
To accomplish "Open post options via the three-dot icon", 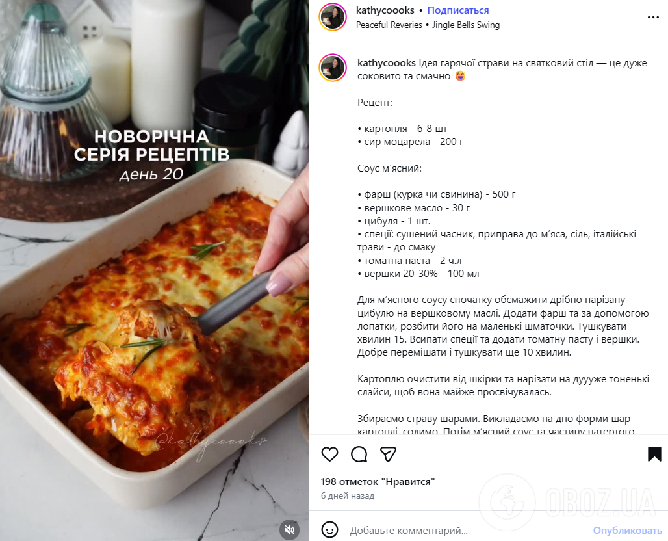I will click(653, 18).
